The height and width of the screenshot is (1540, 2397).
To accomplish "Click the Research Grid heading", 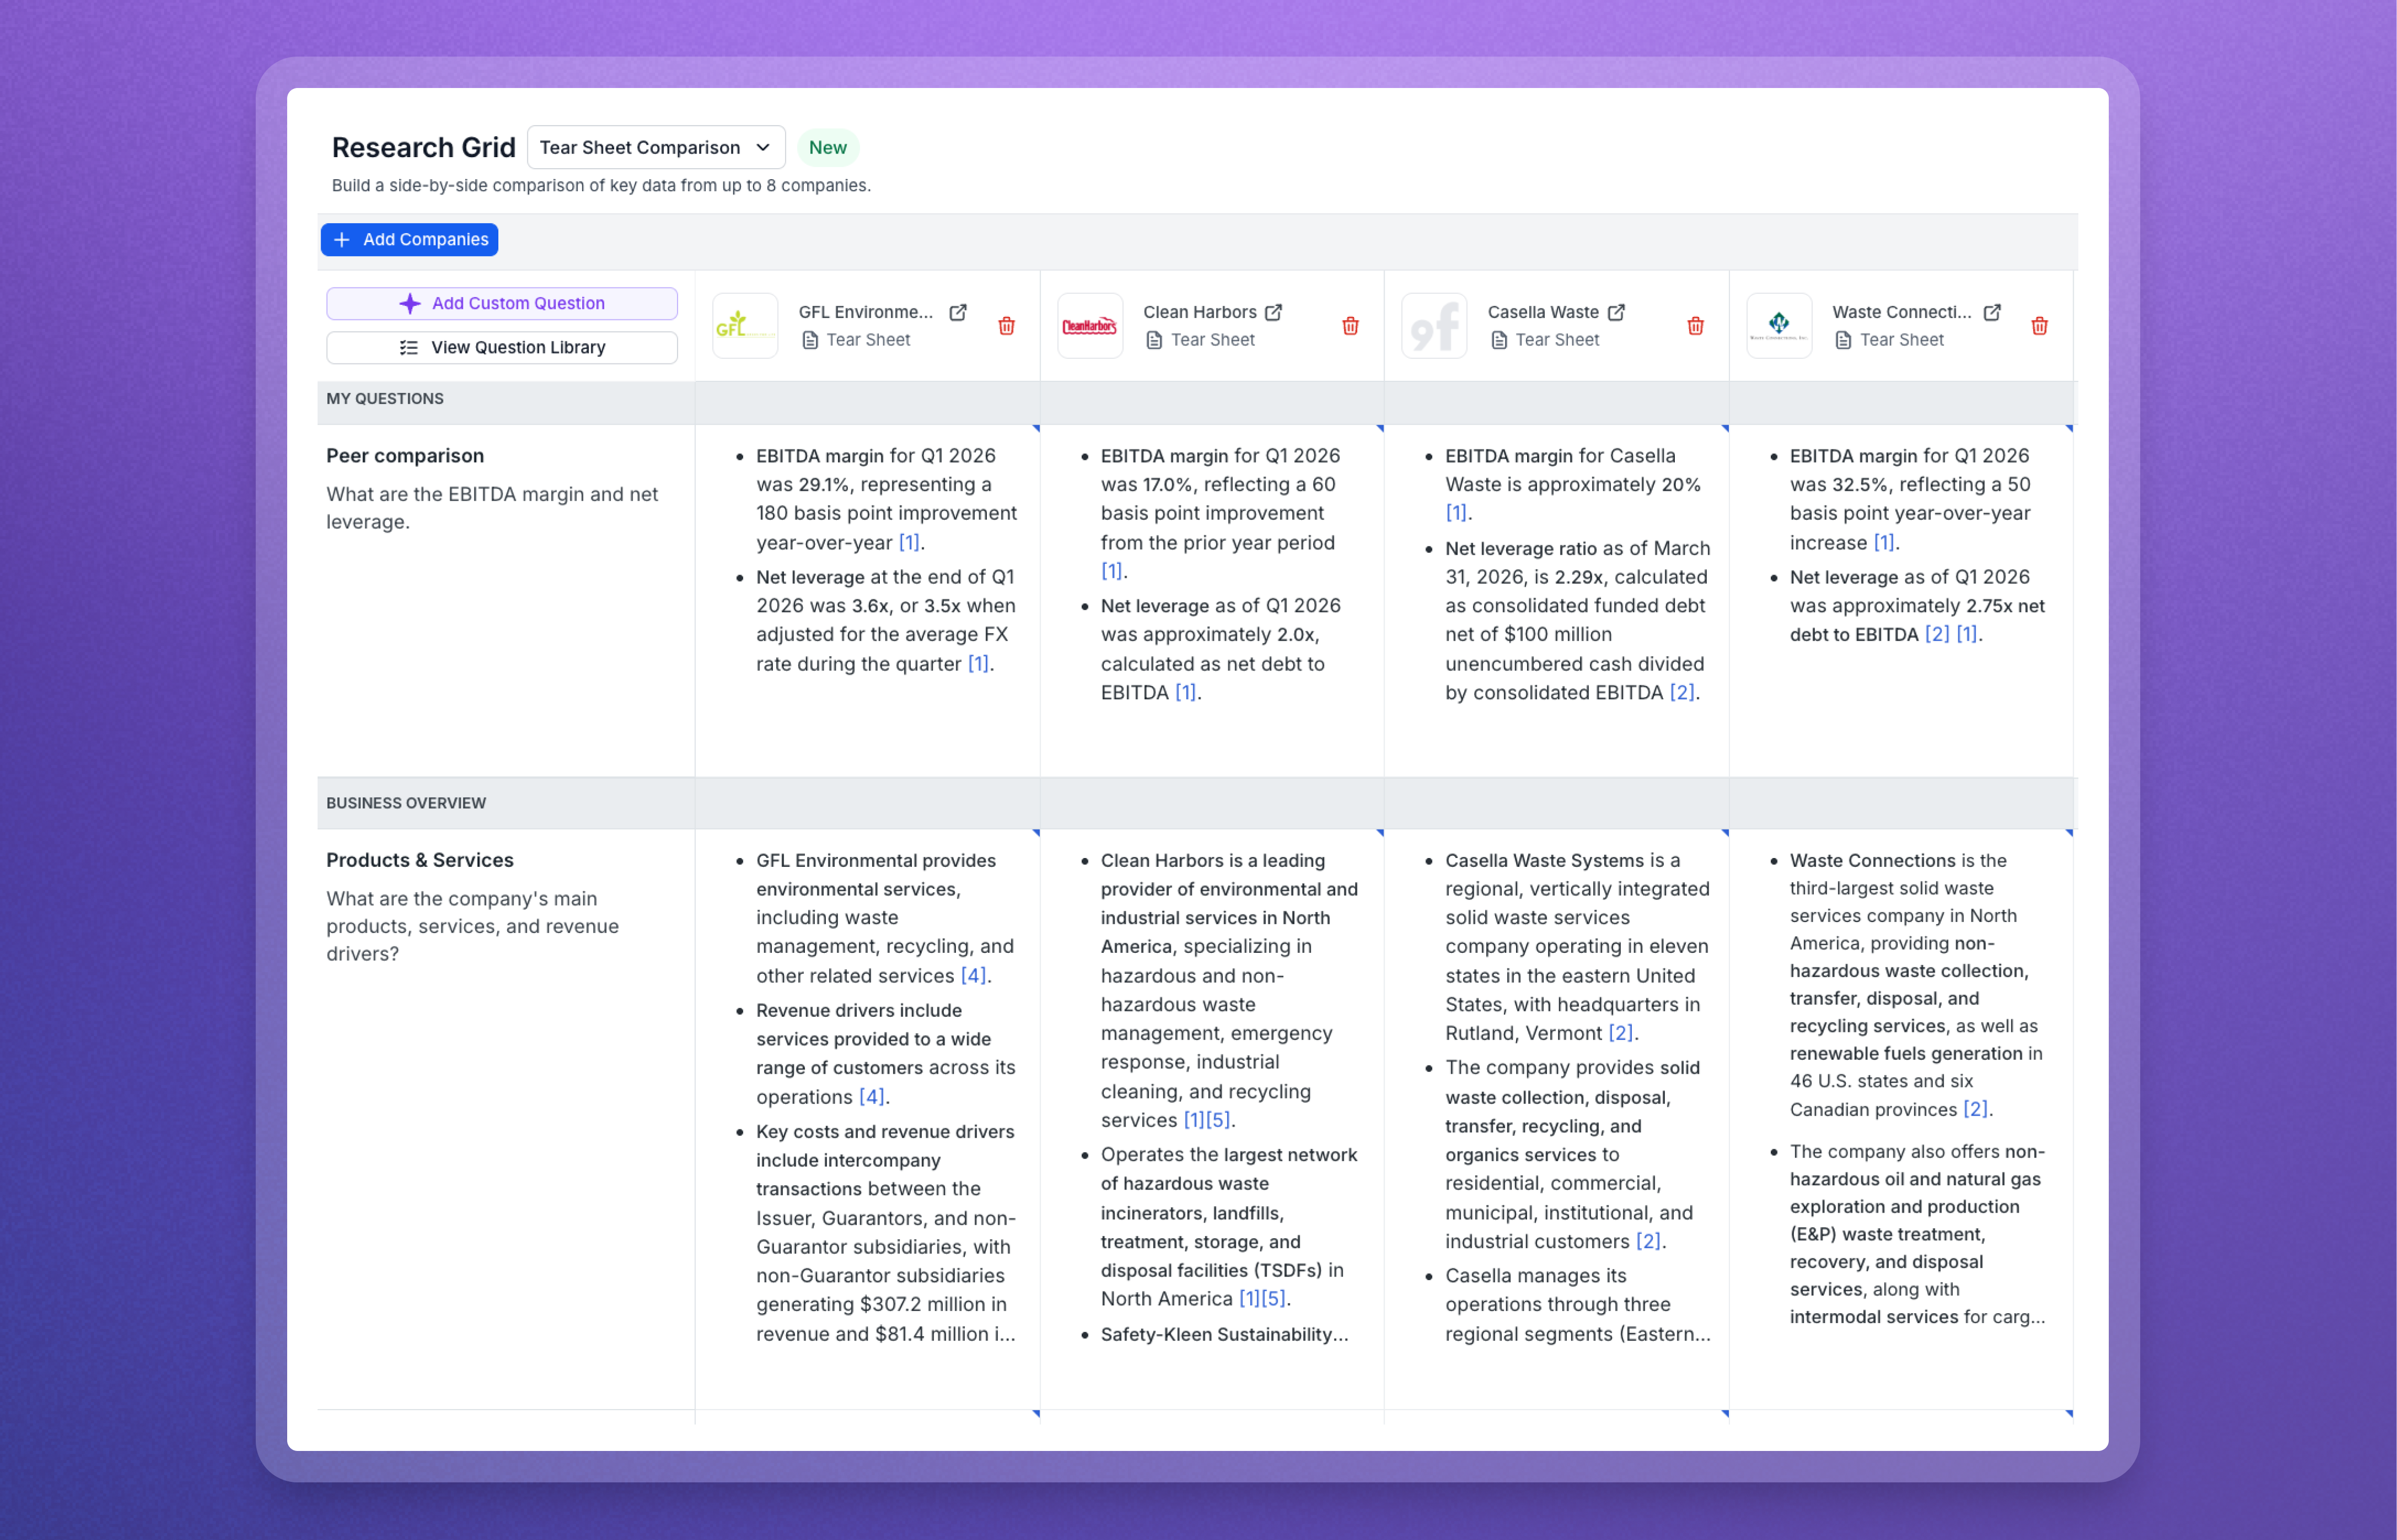I will (x=423, y=148).
